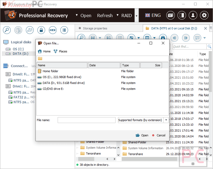This screenshot has height=169, width=213.
Task: Click Type column header in dialog
Action: click(130, 65)
